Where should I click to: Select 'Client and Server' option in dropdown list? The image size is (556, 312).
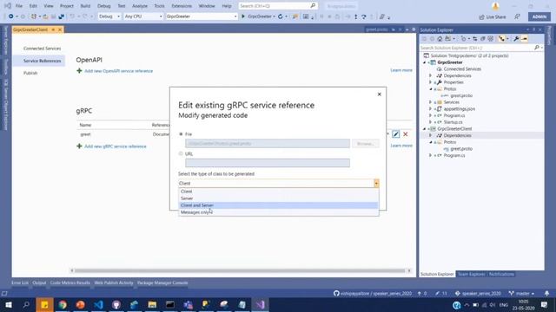(278, 205)
